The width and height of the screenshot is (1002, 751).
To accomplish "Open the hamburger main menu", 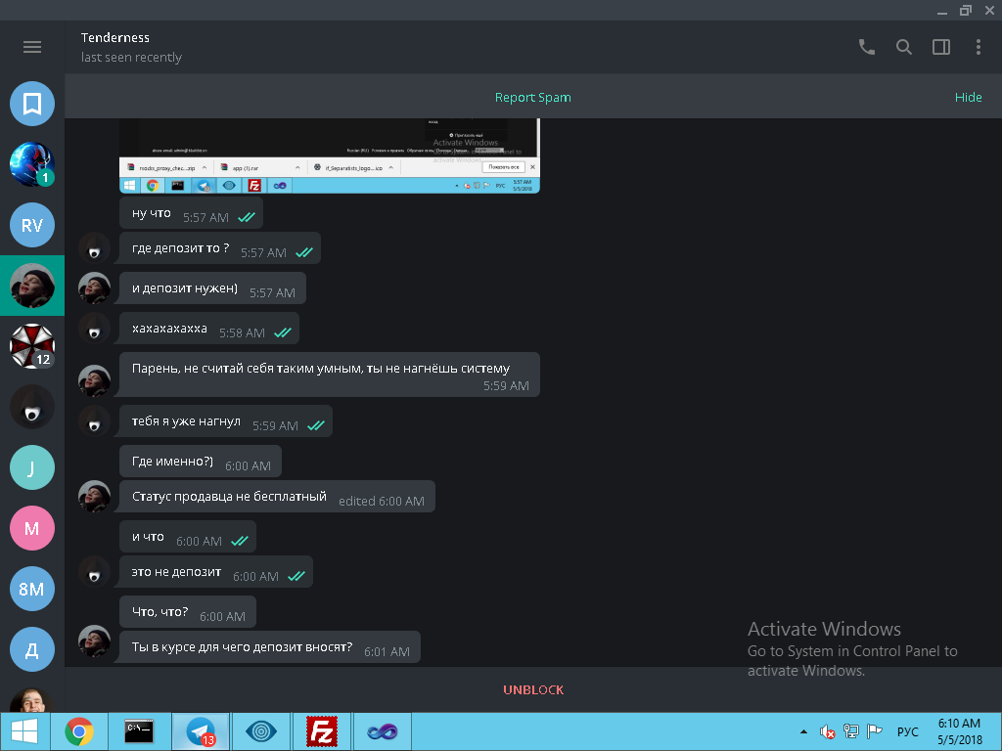I will (x=32, y=47).
